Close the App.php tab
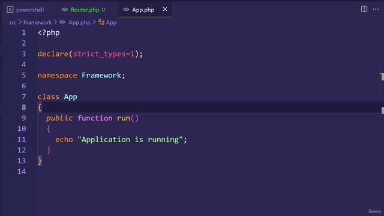The width and height of the screenshot is (384, 216). [x=165, y=10]
